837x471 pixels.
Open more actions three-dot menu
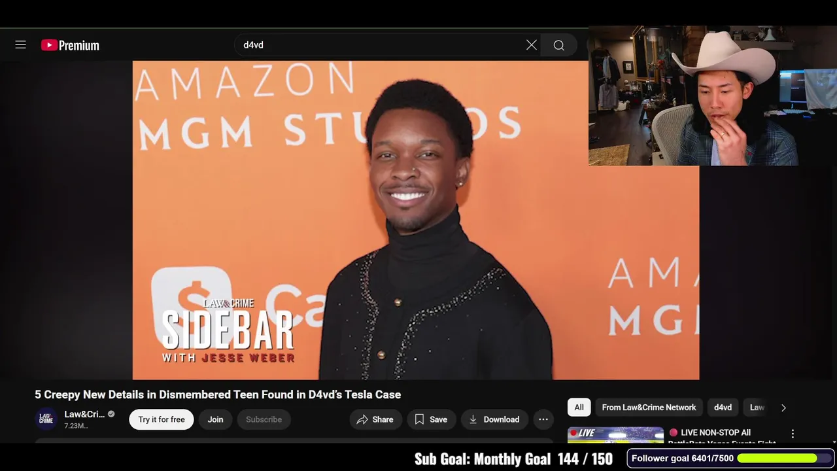[x=543, y=419]
